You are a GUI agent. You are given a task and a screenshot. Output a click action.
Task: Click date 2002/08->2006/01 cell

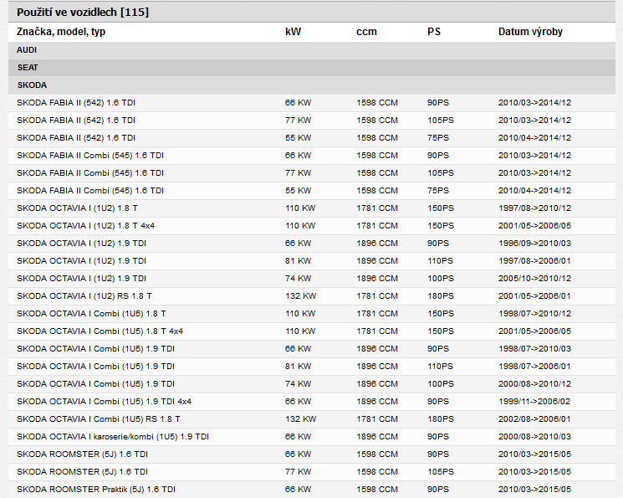[534, 418]
